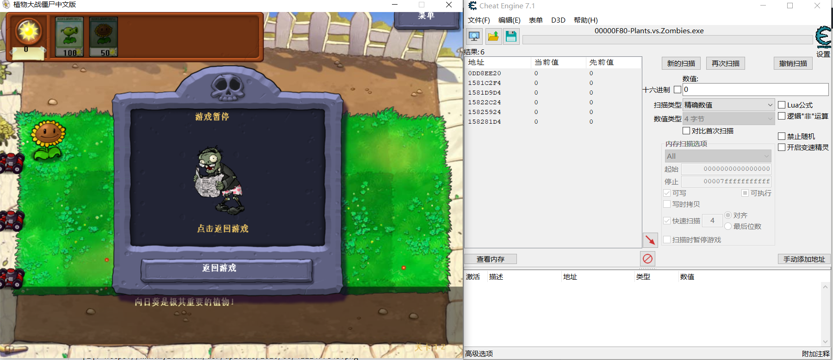833x360 pixels.
Task: Click the start address field
Action: [726, 169]
